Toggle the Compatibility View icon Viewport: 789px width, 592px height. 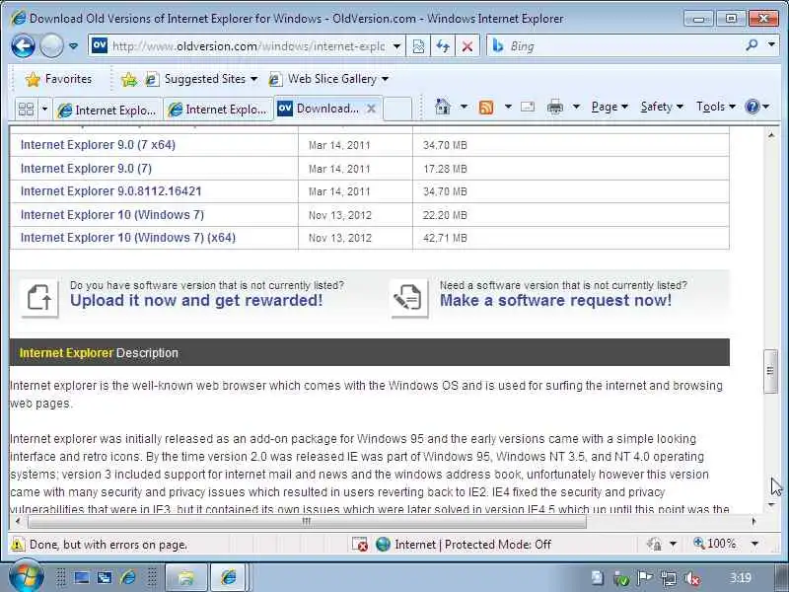418,46
